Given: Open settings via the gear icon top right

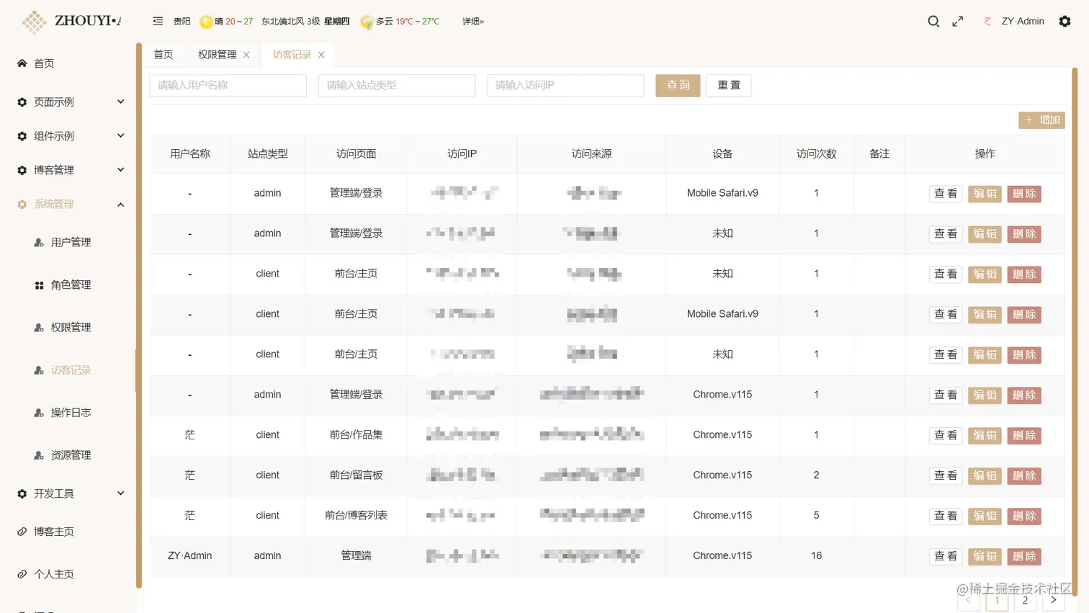Looking at the screenshot, I should [x=1065, y=21].
